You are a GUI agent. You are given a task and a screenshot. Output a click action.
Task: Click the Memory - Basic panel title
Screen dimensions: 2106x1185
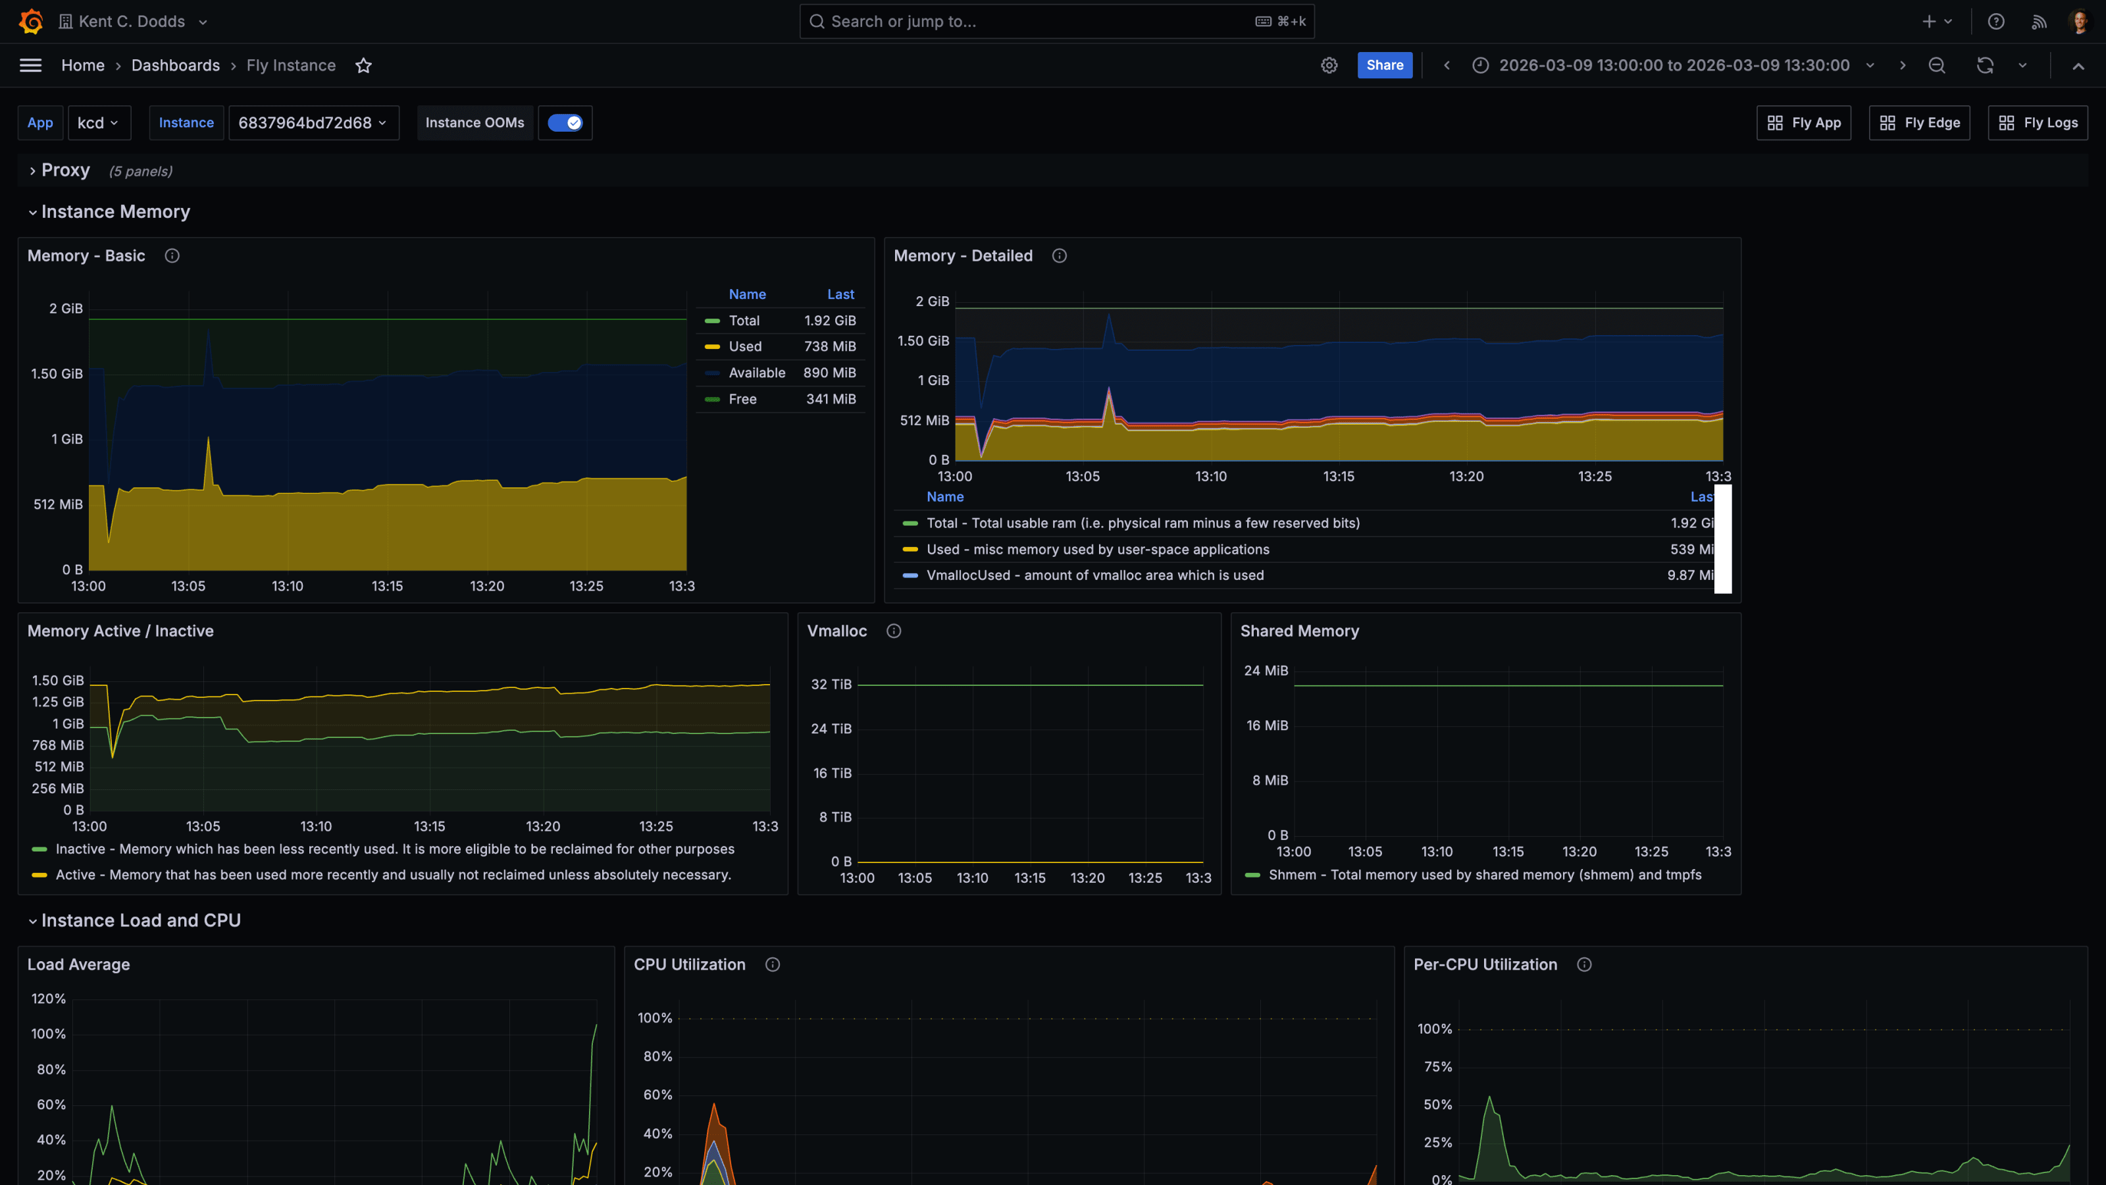point(86,256)
